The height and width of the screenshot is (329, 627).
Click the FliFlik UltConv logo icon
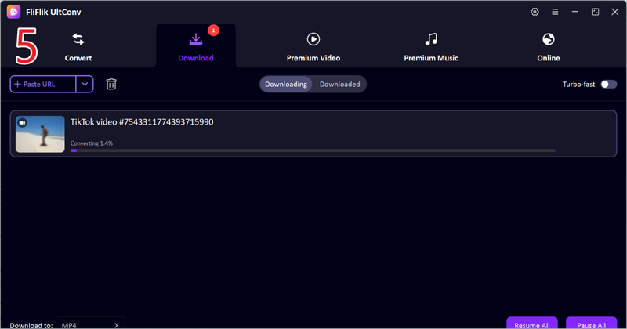(x=13, y=12)
